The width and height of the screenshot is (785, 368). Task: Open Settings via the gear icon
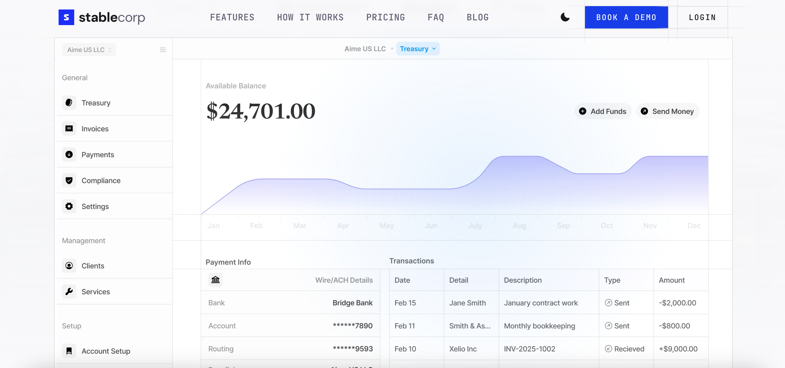click(x=69, y=206)
